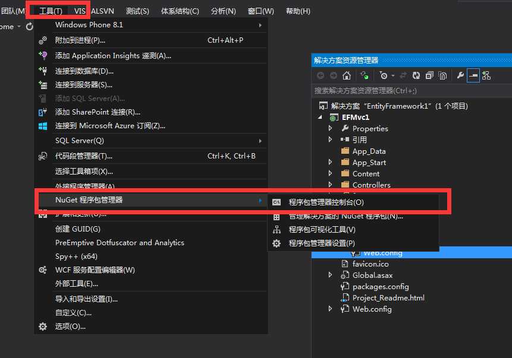Choose 自定义(C)... entry
This screenshot has width=512, height=358.
(151, 313)
